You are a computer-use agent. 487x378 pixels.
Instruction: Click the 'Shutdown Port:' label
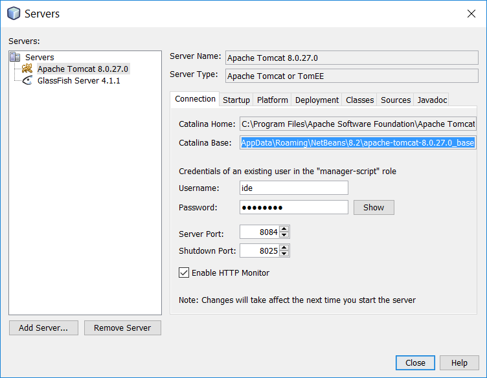207,250
